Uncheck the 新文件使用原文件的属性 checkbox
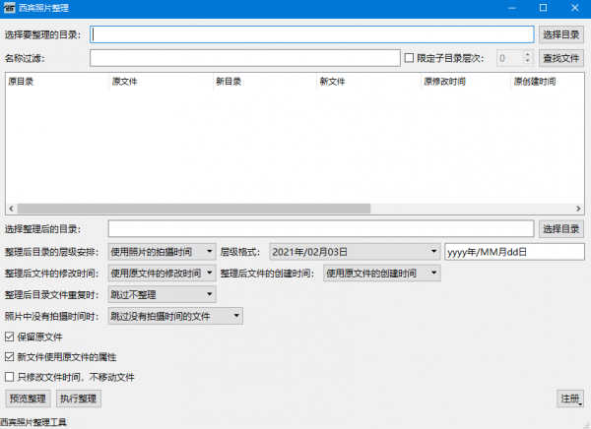Screen dimensions: 591x429 [10, 357]
